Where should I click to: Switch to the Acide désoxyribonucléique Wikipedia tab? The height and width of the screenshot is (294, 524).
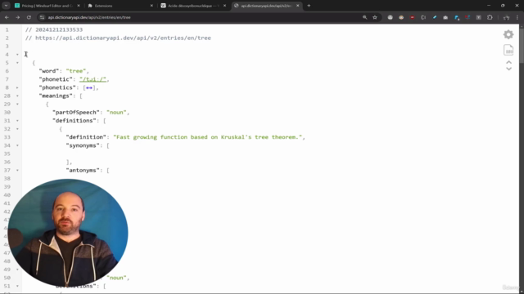[x=193, y=6]
